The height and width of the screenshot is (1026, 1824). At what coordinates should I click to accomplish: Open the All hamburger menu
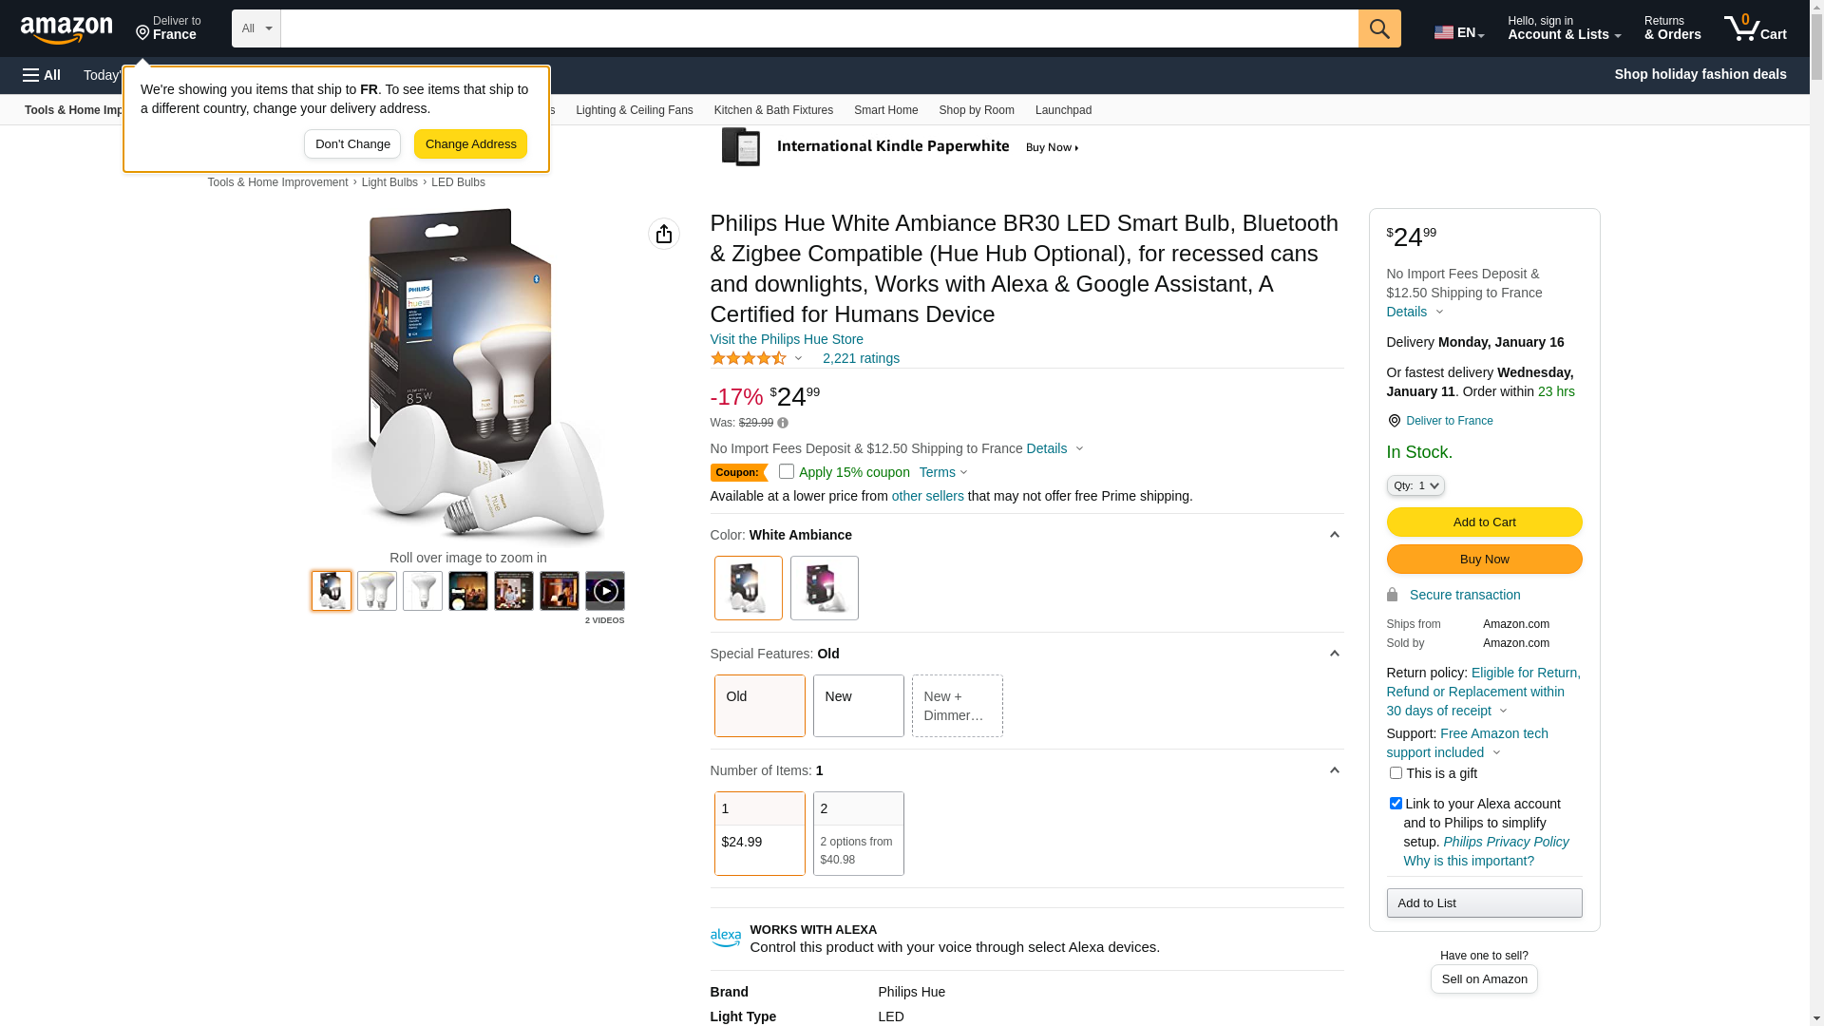click(x=42, y=75)
